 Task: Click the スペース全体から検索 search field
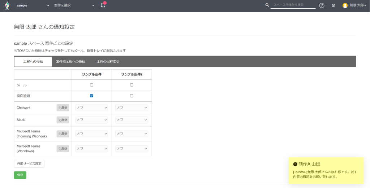(x=293, y=5)
